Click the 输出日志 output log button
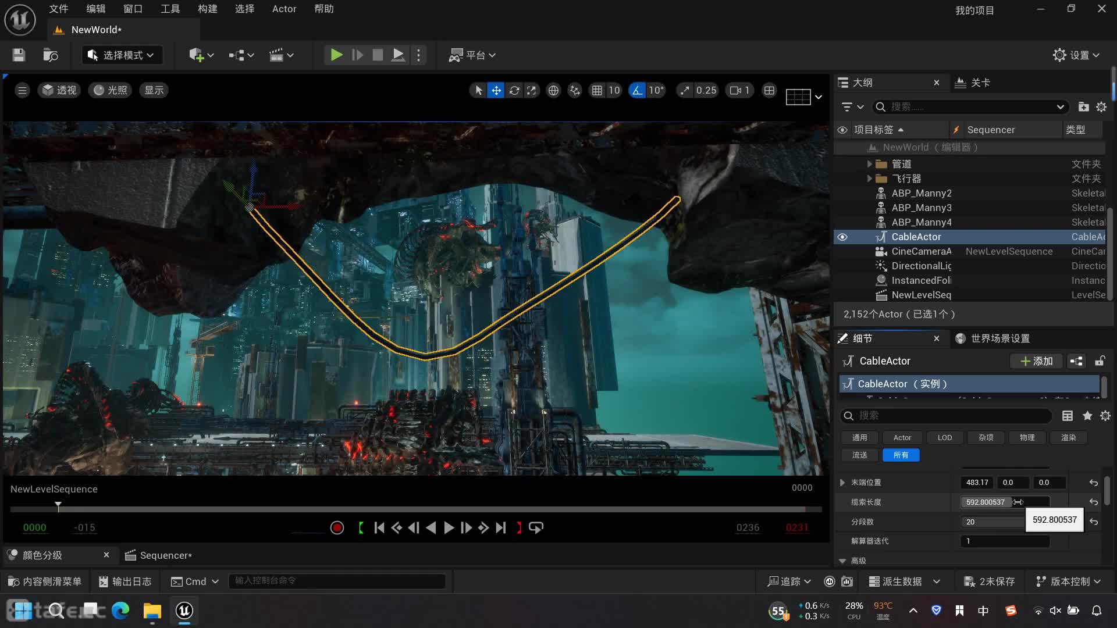 pos(125,581)
